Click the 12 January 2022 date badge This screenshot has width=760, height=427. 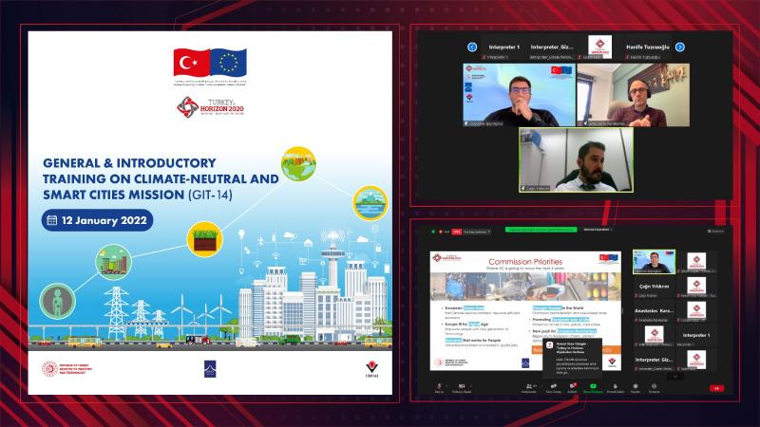[x=98, y=220]
